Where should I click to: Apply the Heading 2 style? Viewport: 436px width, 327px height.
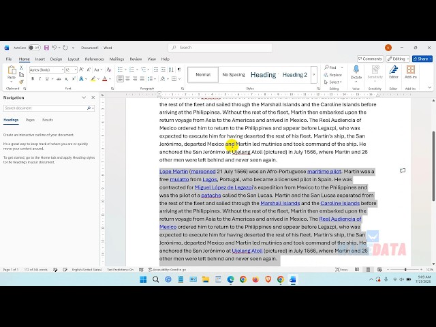pyautogui.click(x=295, y=75)
